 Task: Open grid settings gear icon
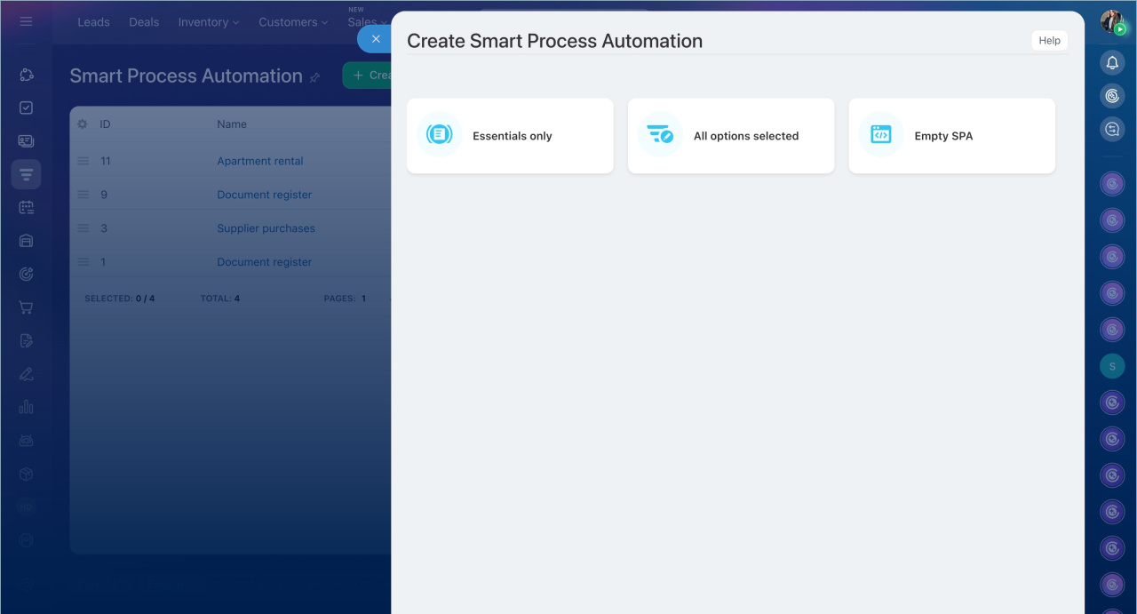(x=83, y=124)
